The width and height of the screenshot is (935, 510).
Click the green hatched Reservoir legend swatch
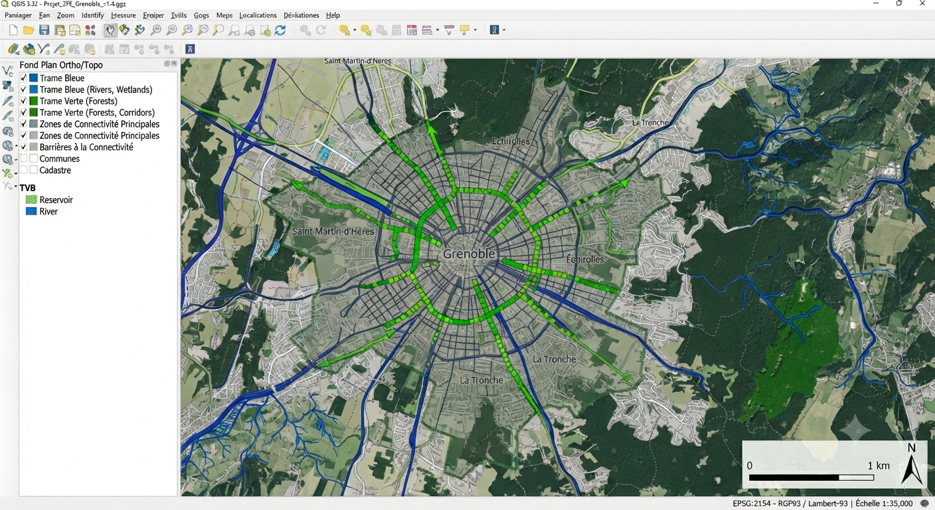coord(31,200)
